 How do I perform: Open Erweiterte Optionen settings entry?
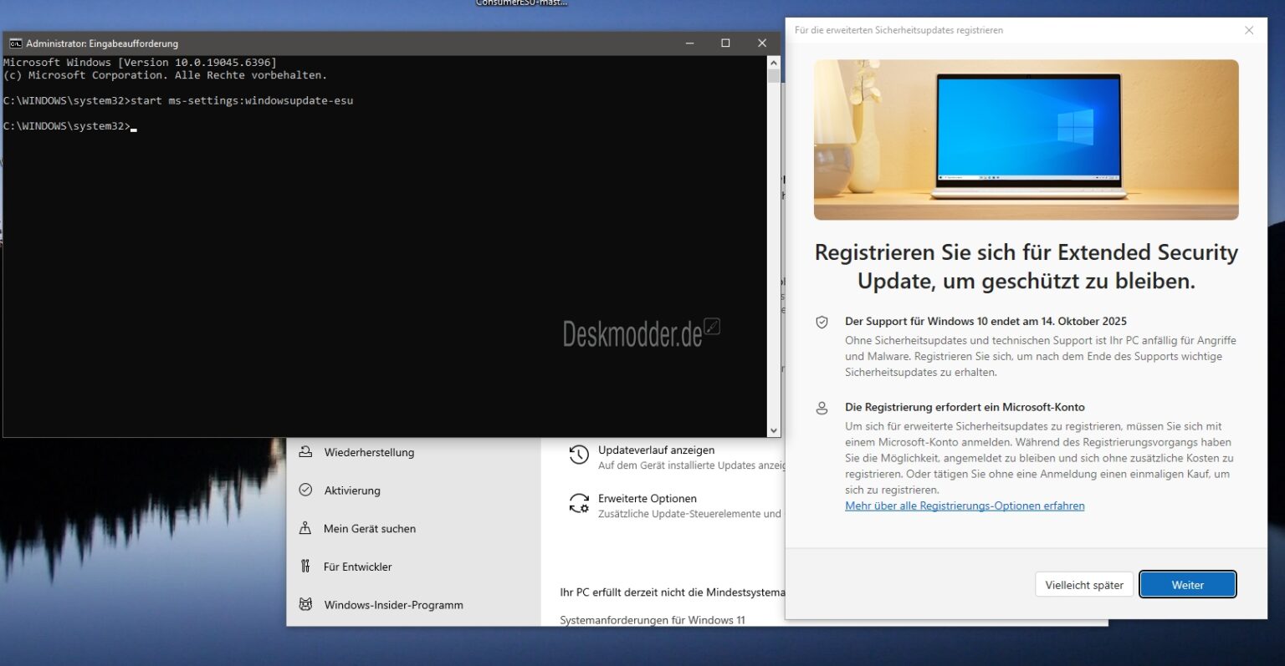tap(646, 498)
